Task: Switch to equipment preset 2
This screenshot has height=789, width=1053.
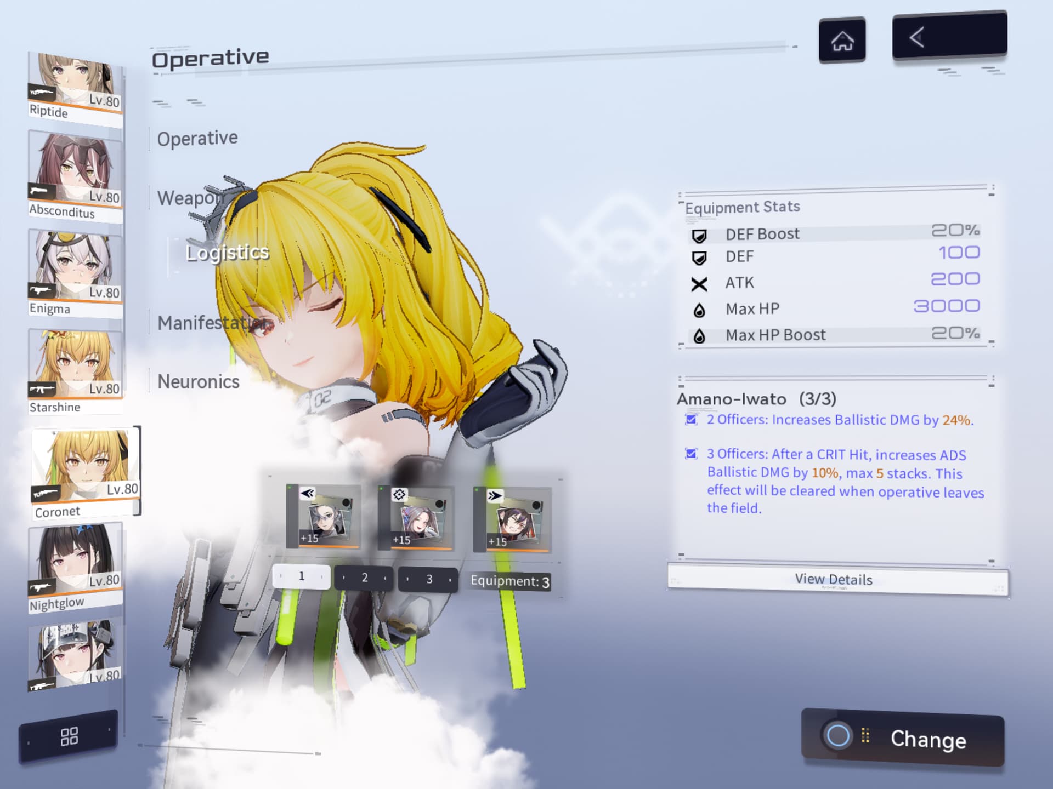Action: pyautogui.click(x=364, y=578)
